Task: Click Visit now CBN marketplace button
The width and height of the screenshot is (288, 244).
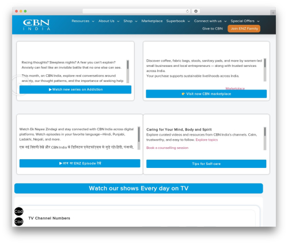Action: coord(206,94)
